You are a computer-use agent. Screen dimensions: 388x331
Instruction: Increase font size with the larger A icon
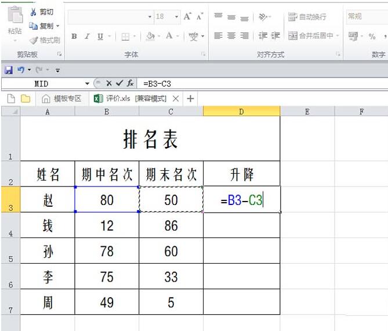(187, 17)
